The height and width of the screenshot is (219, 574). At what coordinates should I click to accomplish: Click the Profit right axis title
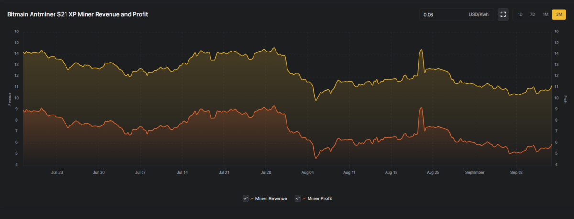pos(565,98)
